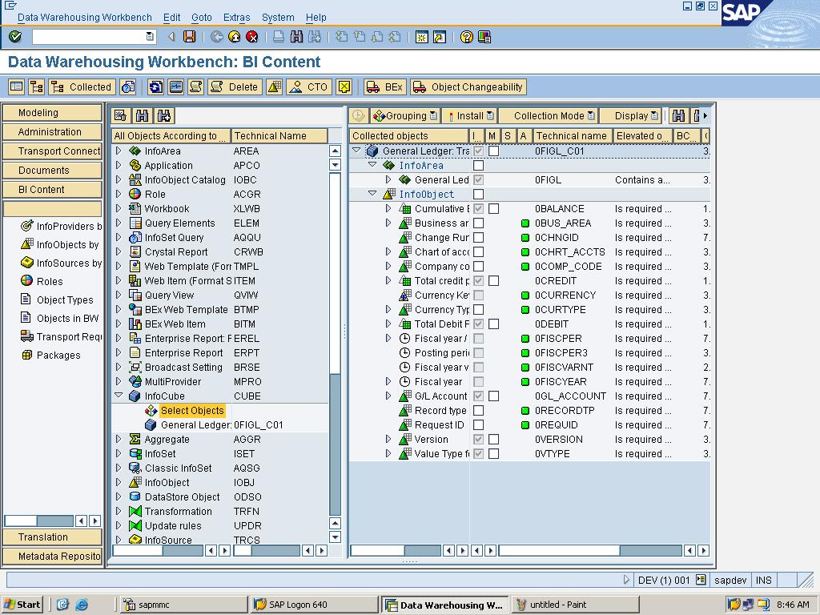The width and height of the screenshot is (820, 615).
Task: Expand the InfoArea node in left tree
Action: coord(119,151)
